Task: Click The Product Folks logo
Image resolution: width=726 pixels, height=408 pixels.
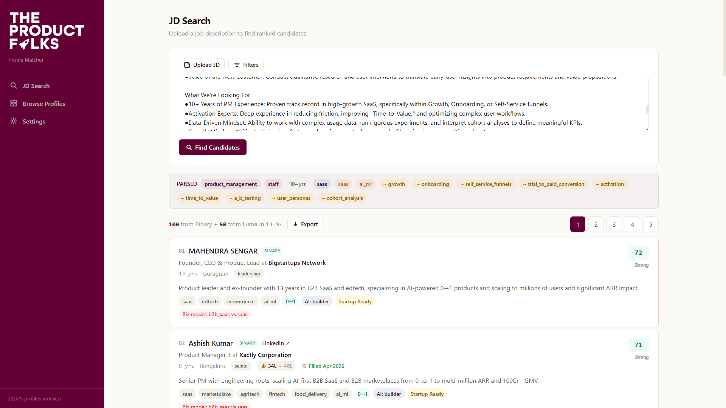Action: point(47,31)
